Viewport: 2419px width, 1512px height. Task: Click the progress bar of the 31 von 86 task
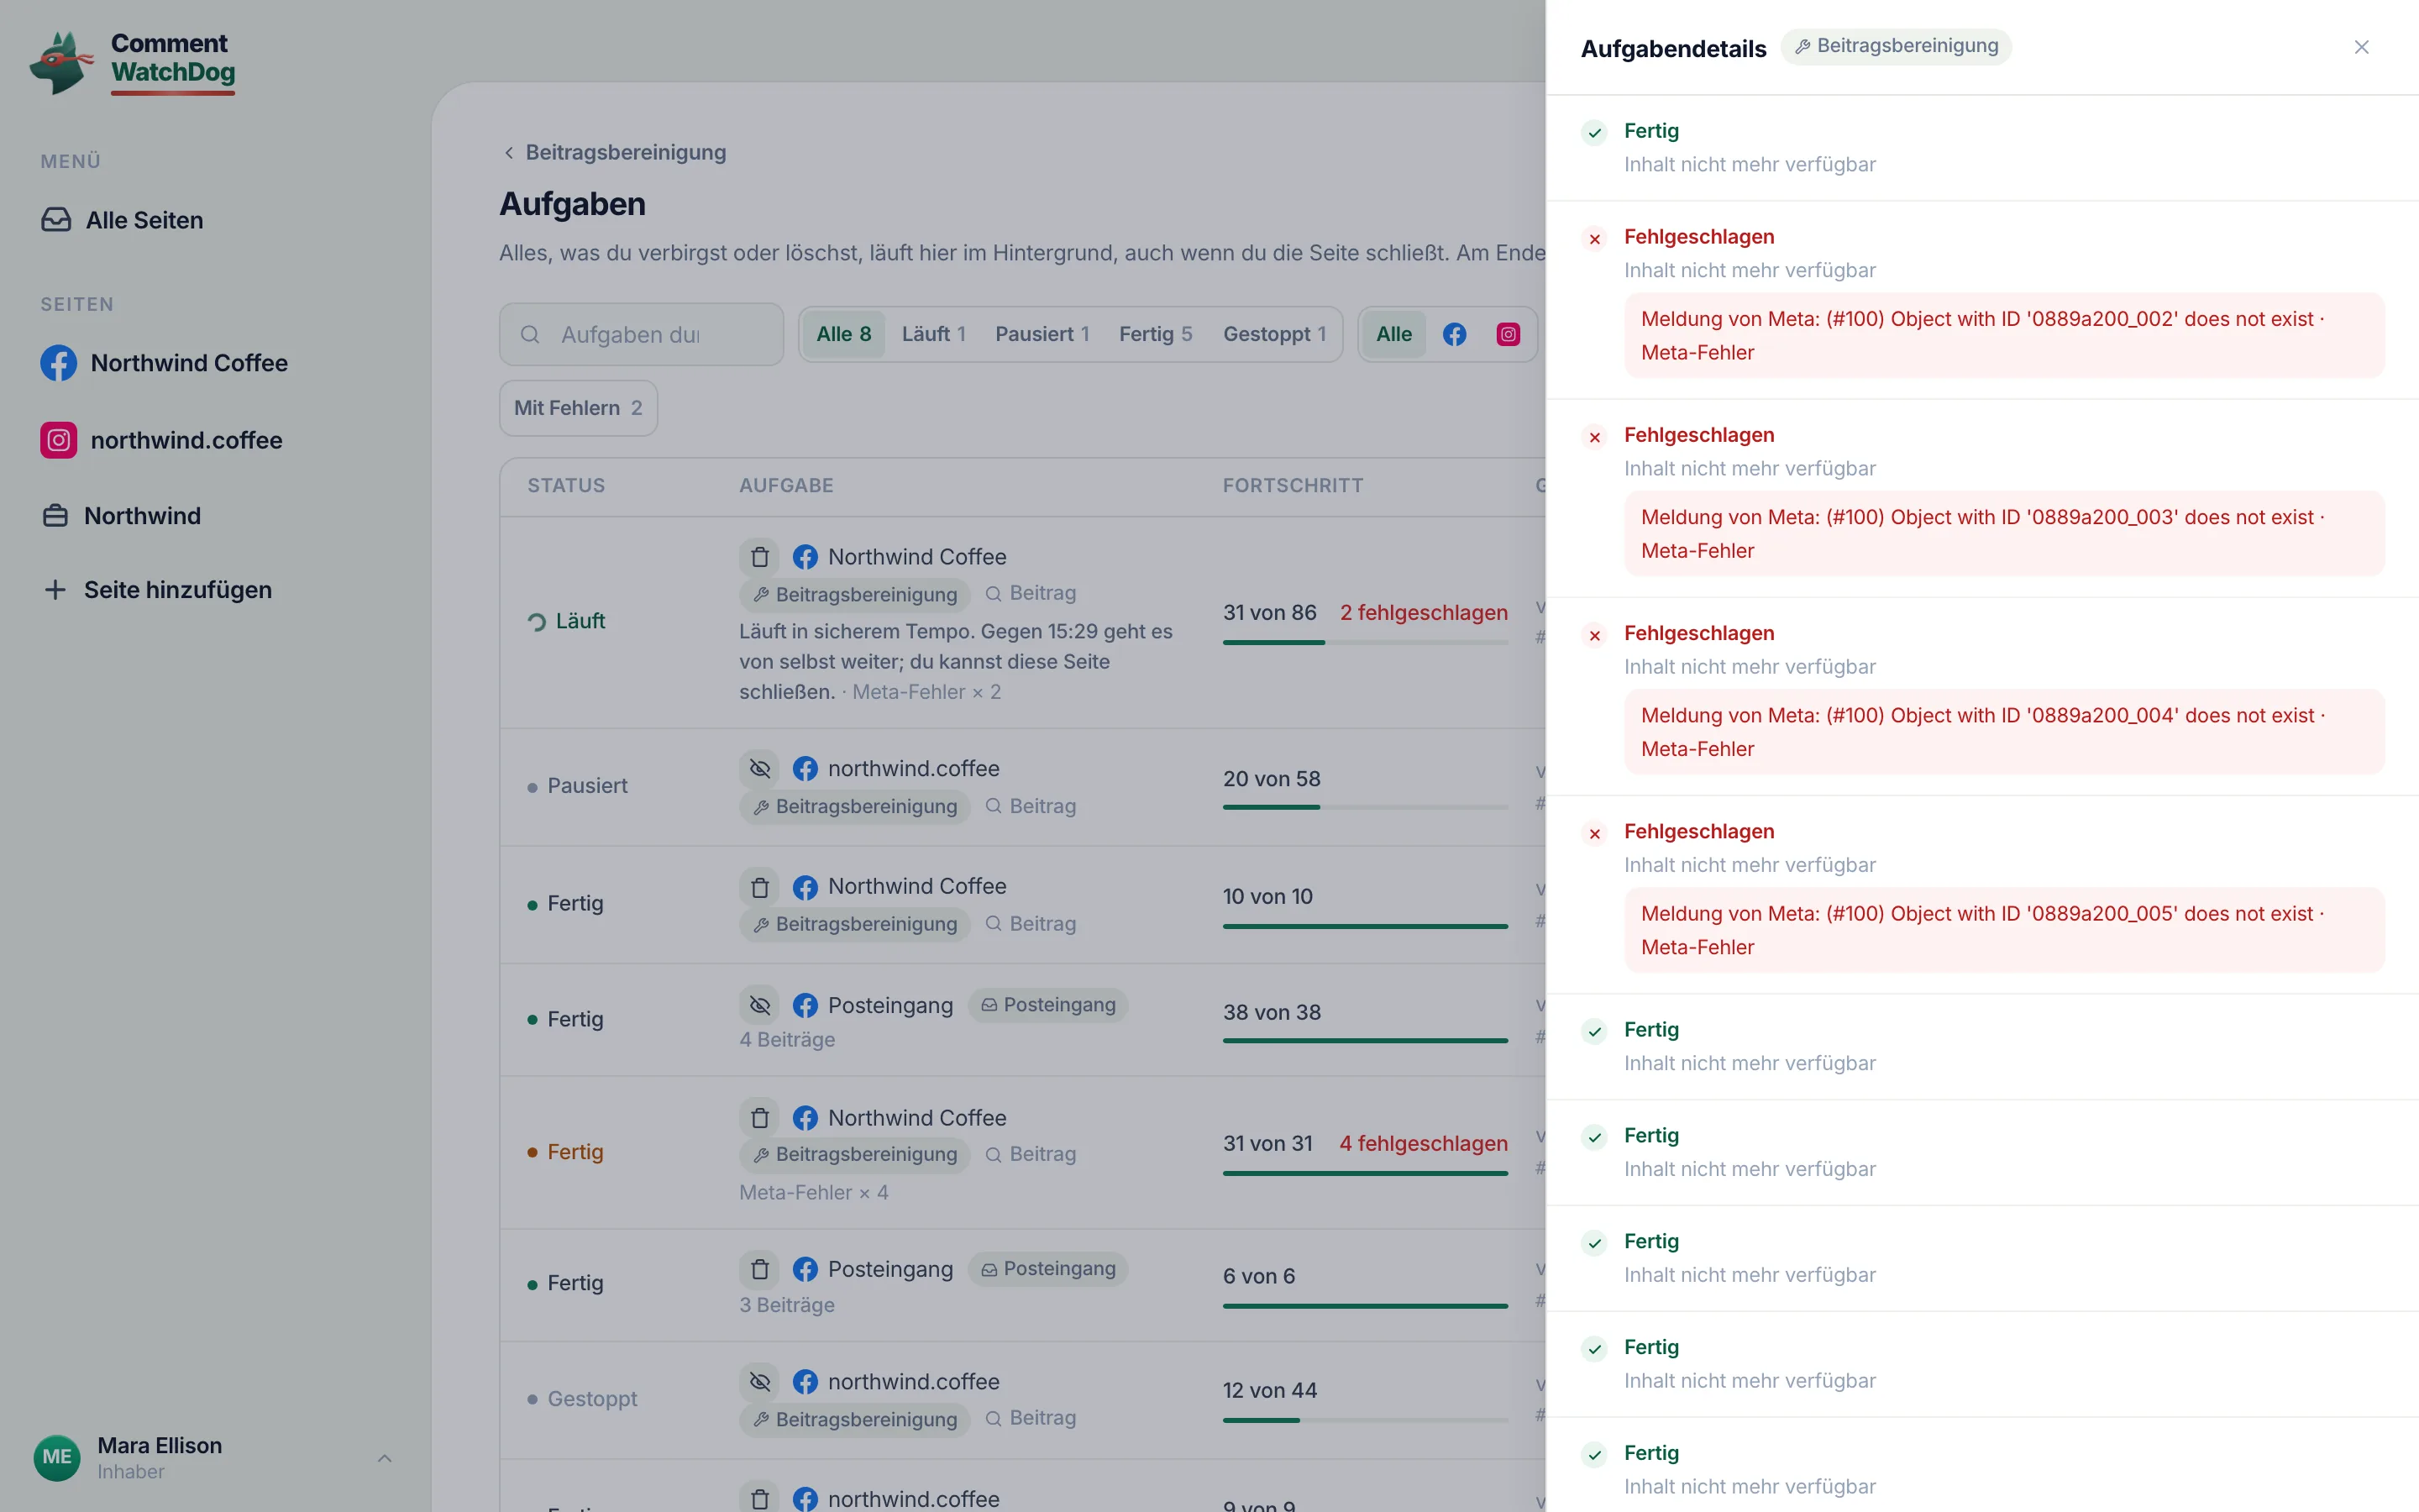point(1366,642)
